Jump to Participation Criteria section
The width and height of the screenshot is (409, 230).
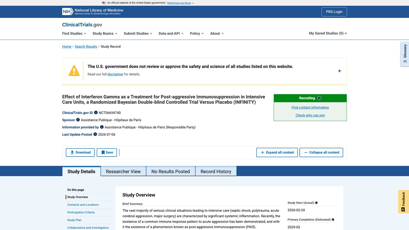point(81,212)
